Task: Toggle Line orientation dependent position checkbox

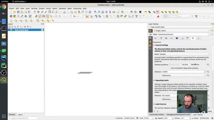Action: pyautogui.click(x=170, y=68)
